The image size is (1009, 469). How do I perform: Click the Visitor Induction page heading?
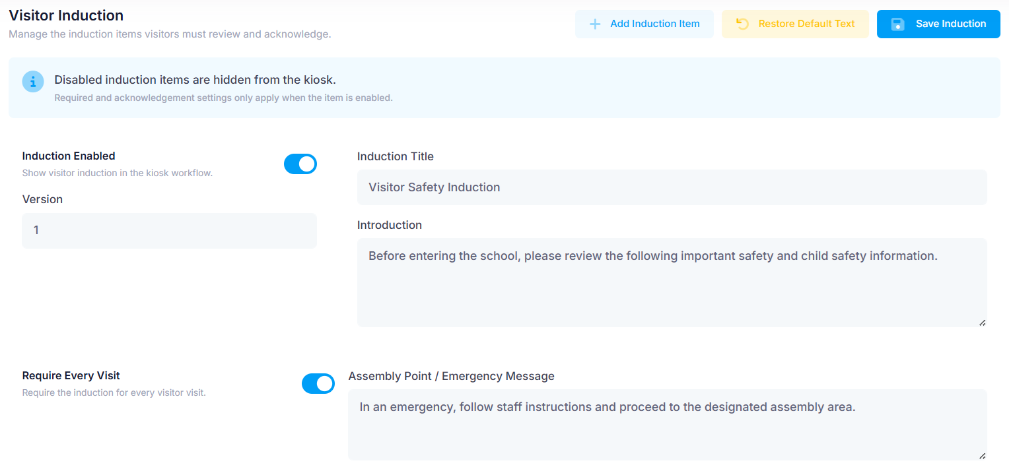66,15
